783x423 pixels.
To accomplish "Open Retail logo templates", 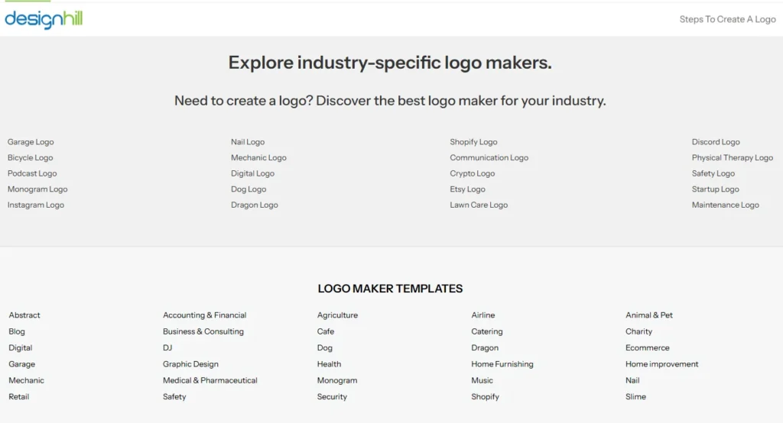I will click(x=19, y=397).
